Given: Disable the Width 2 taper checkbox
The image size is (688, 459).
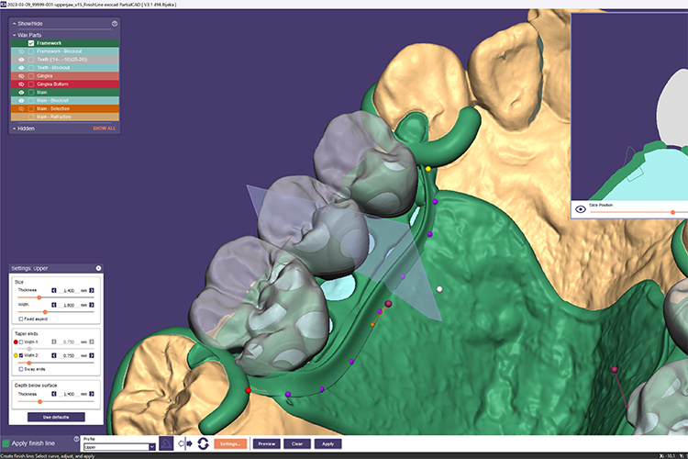Looking at the screenshot, I should (20, 355).
